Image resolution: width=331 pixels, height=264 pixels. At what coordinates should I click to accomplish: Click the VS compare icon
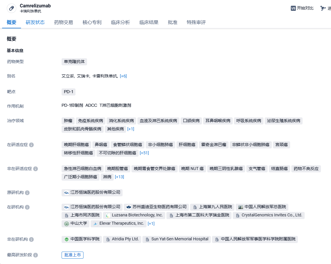tap(293, 8)
